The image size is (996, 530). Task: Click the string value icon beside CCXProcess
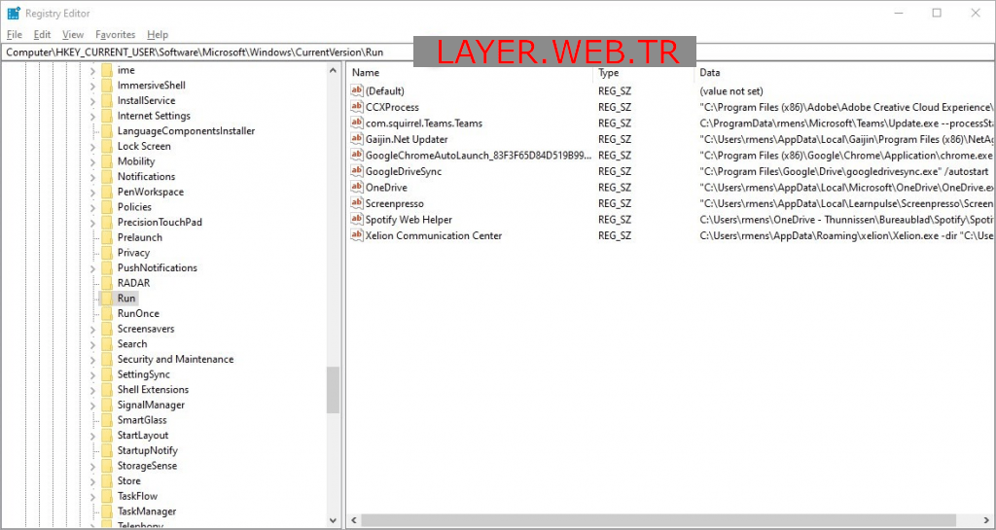pos(356,107)
